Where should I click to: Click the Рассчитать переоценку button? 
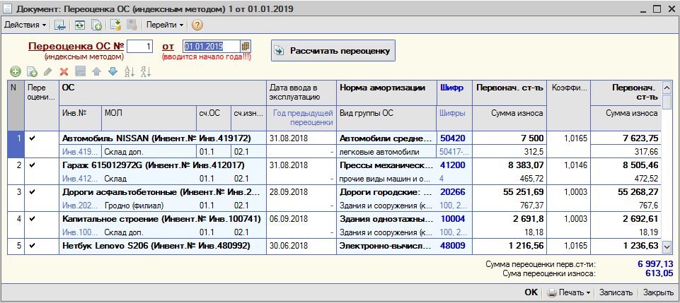(333, 51)
